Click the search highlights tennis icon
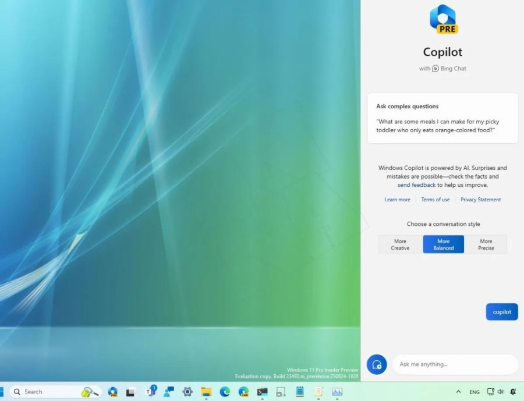This screenshot has width=524, height=401. (90, 392)
